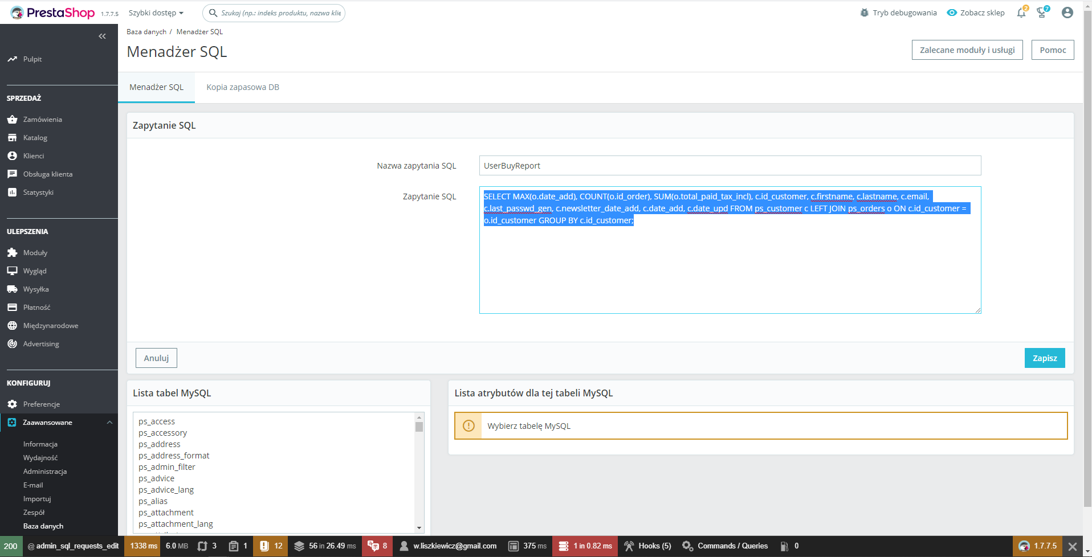Click the Katalog store icon

tap(12, 138)
